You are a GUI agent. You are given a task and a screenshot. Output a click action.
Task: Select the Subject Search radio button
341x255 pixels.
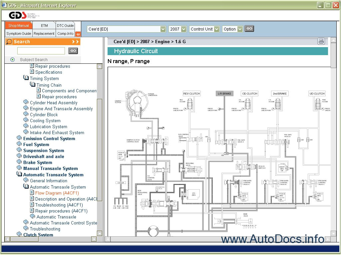tap(13, 60)
